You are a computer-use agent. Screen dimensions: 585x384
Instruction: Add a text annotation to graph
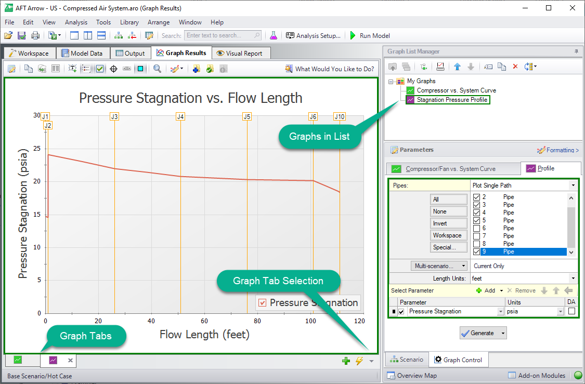pyautogui.click(x=72, y=69)
